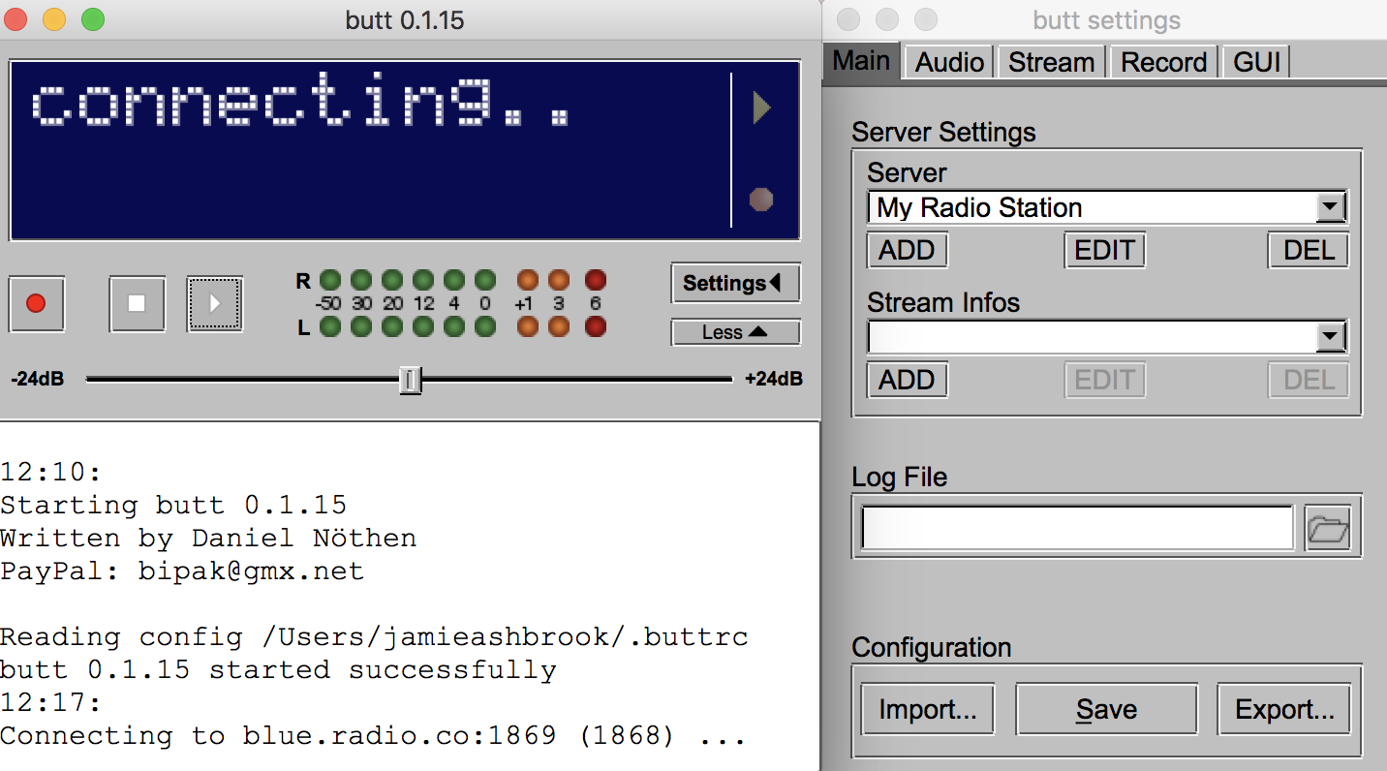The height and width of the screenshot is (771, 1387).
Task: Click the 'PayPal: bipak@gmx.net' log line
Action: click(182, 571)
